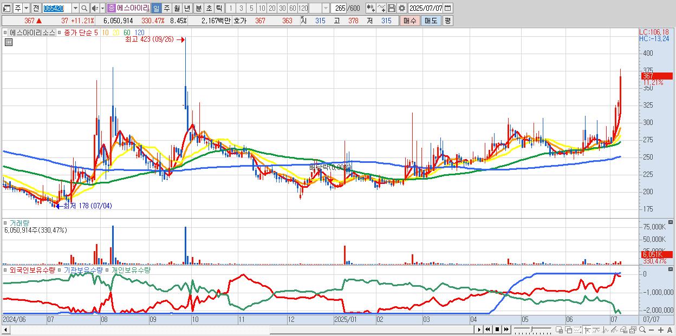This screenshot has height=336, width=676.
Task: Open the custom interval dropdown arrow
Action: tap(326, 8)
